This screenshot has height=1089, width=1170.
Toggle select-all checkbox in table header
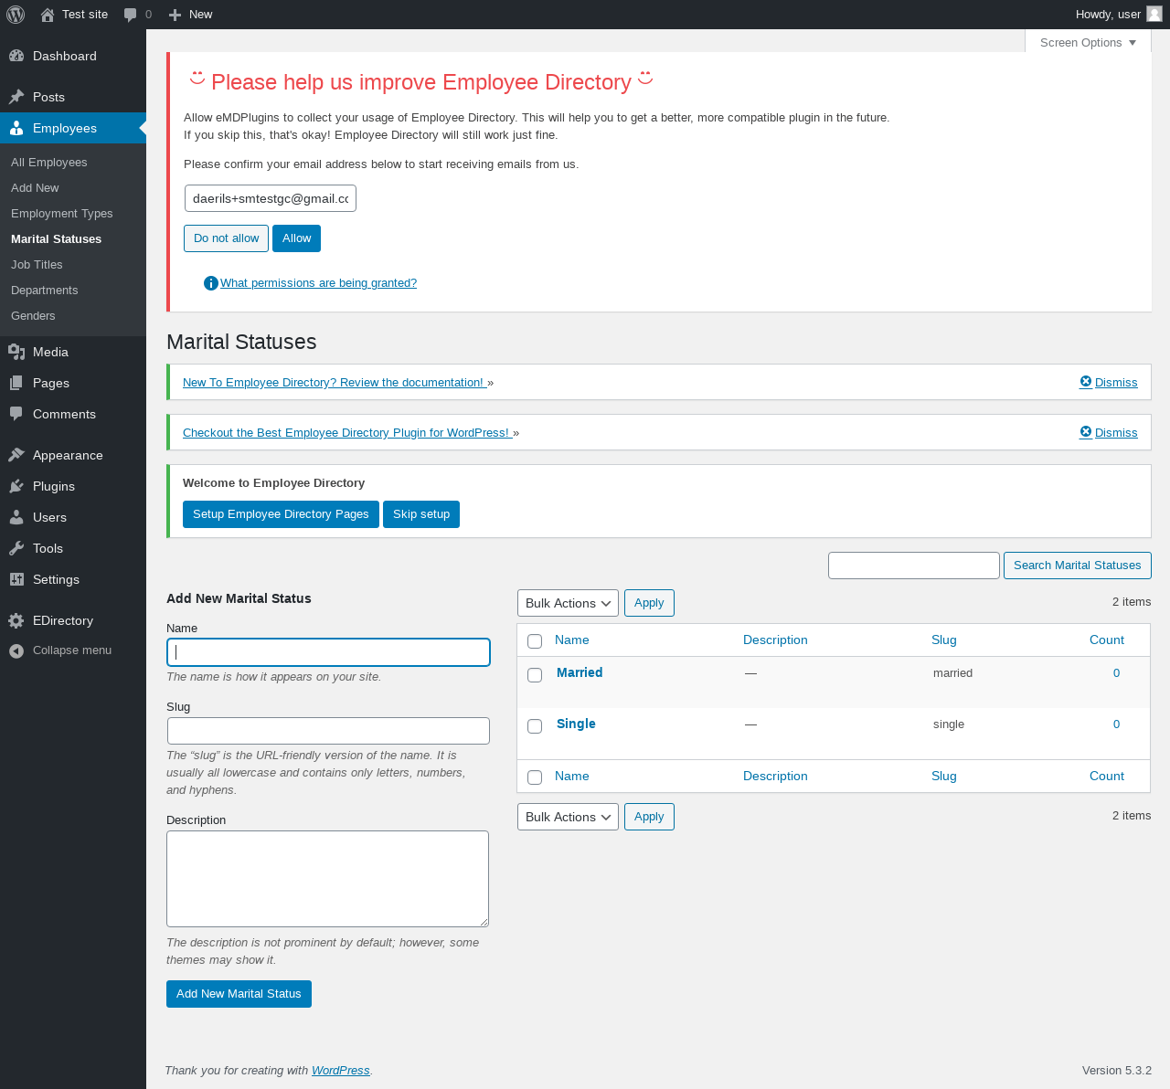point(535,641)
